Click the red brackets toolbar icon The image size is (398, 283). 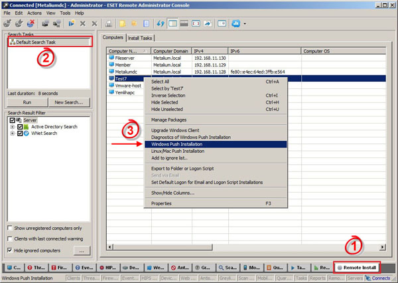point(196,24)
